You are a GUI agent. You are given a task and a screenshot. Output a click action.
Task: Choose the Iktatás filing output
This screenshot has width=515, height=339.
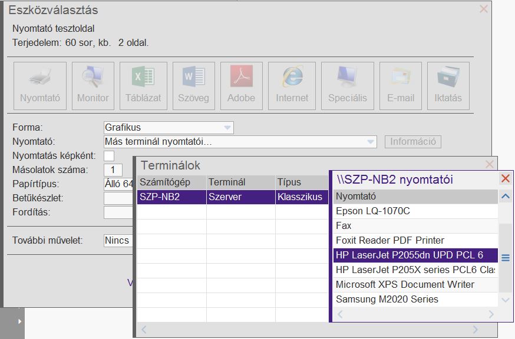(x=448, y=86)
